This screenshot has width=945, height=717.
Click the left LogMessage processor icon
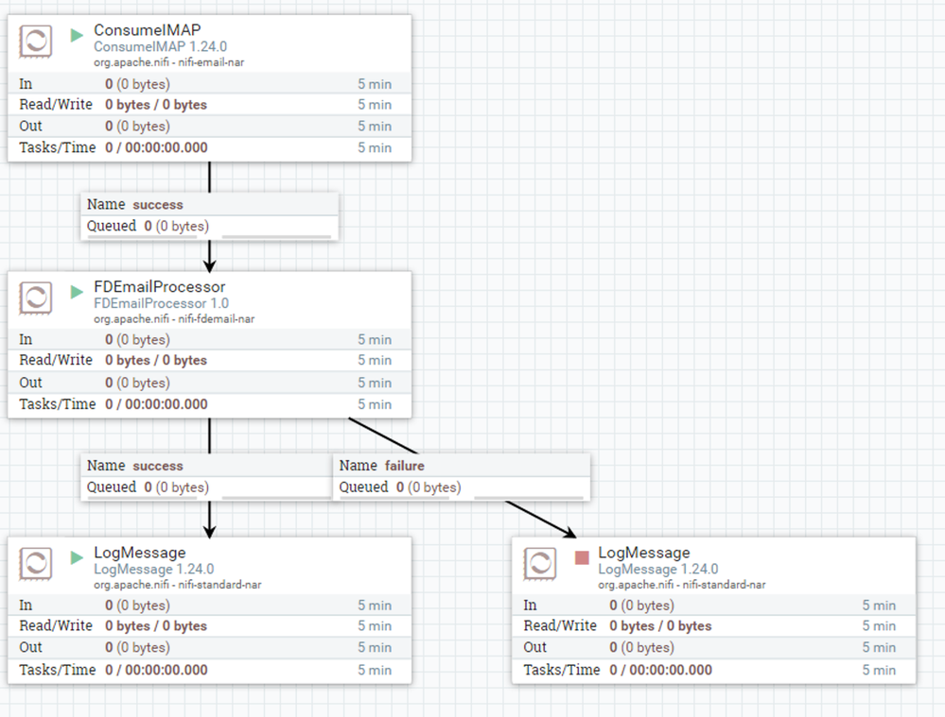pyautogui.click(x=36, y=564)
